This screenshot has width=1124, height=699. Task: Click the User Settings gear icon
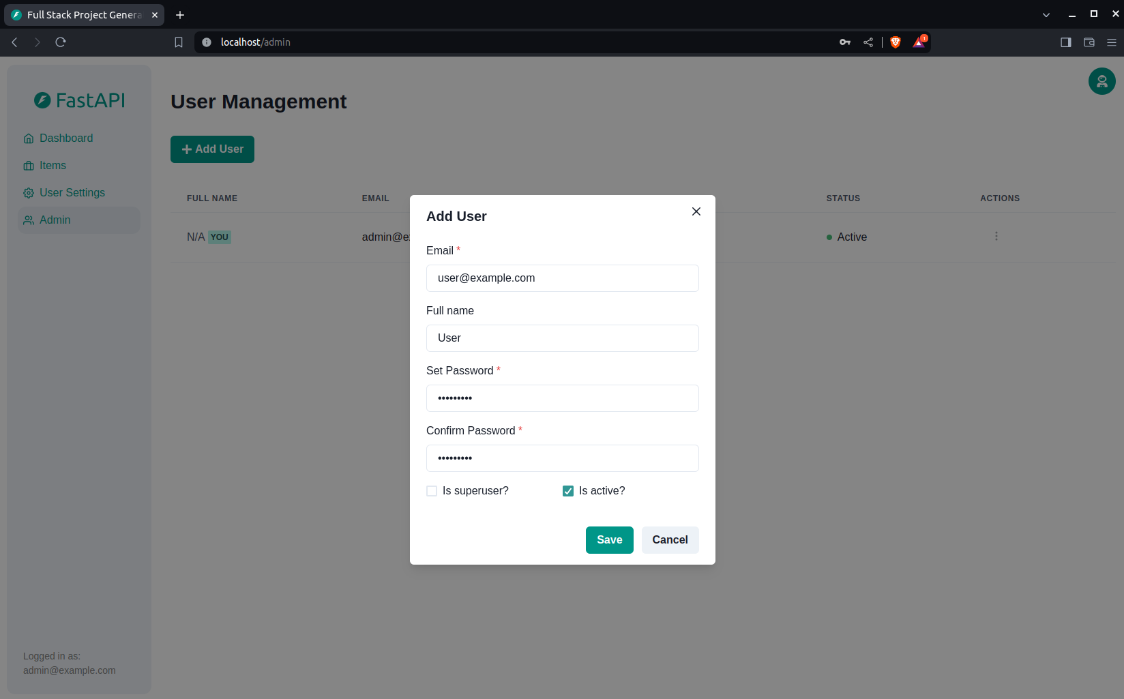[x=29, y=192]
